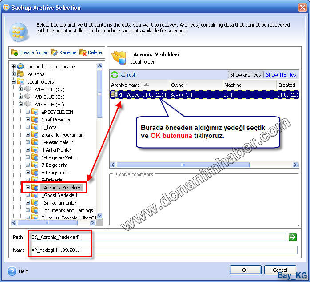Select the 2-Grafik Programları tree item
310x282 pixels.
point(63,135)
